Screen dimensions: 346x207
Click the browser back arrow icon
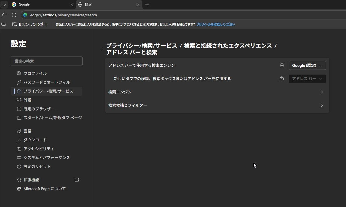[x=4, y=15]
